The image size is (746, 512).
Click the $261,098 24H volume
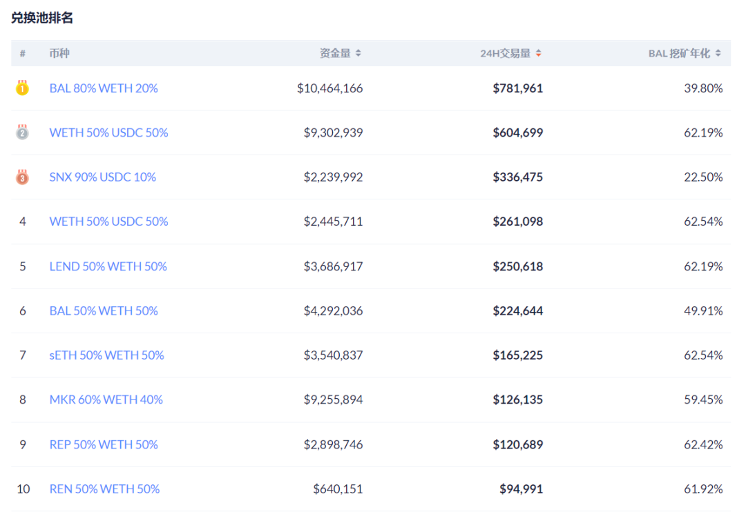[x=517, y=221]
